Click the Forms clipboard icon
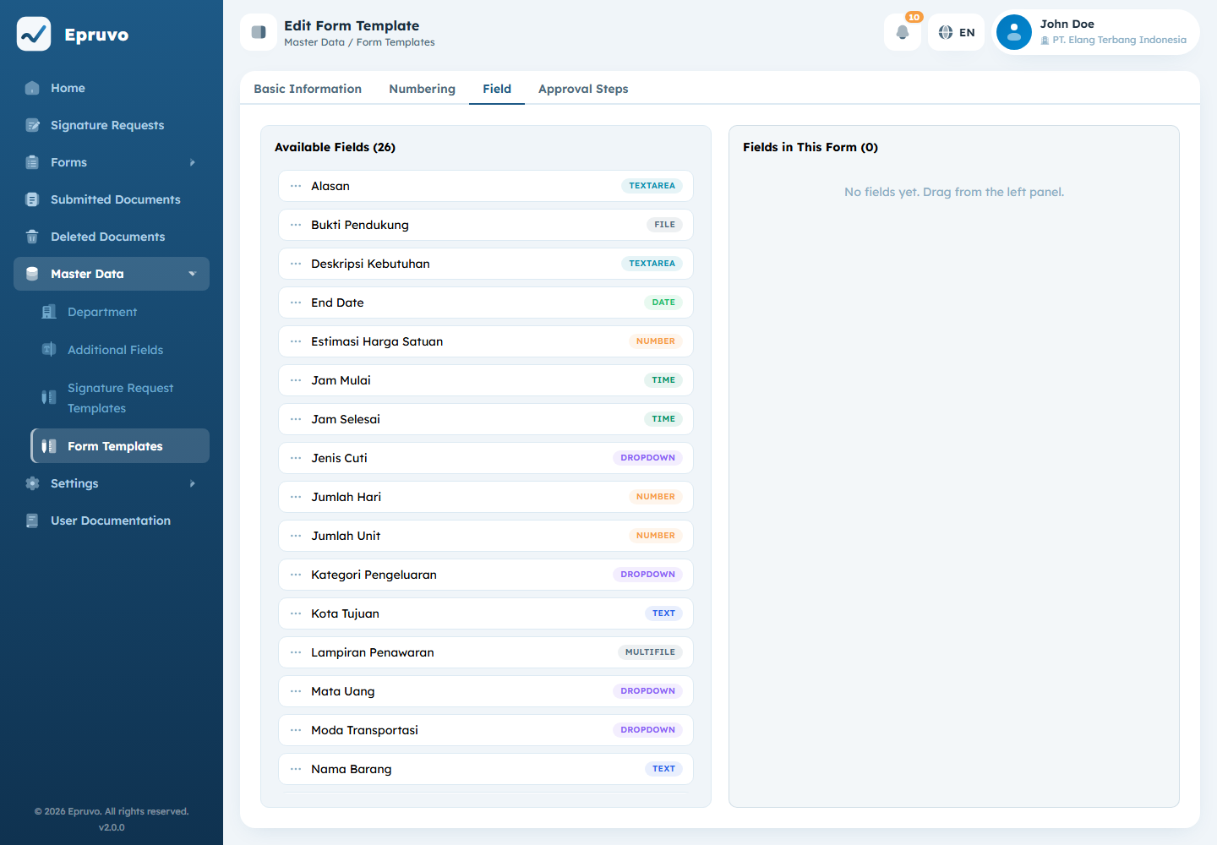1217x845 pixels. (x=32, y=162)
